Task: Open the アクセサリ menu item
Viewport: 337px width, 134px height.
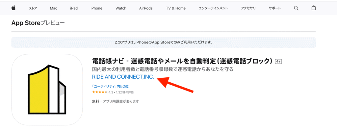Action: [x=248, y=8]
